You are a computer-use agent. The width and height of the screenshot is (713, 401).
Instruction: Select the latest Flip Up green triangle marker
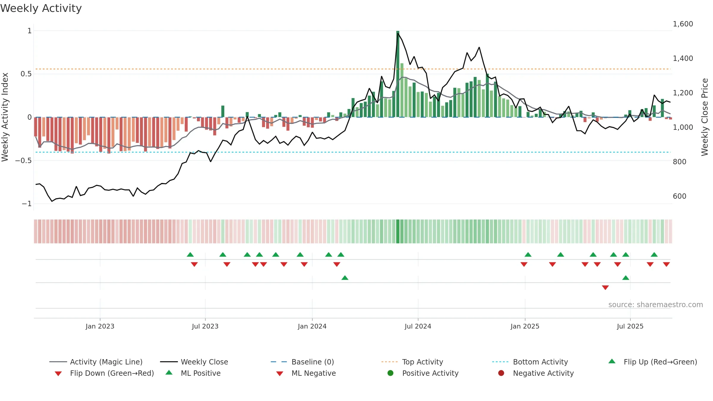tap(654, 255)
